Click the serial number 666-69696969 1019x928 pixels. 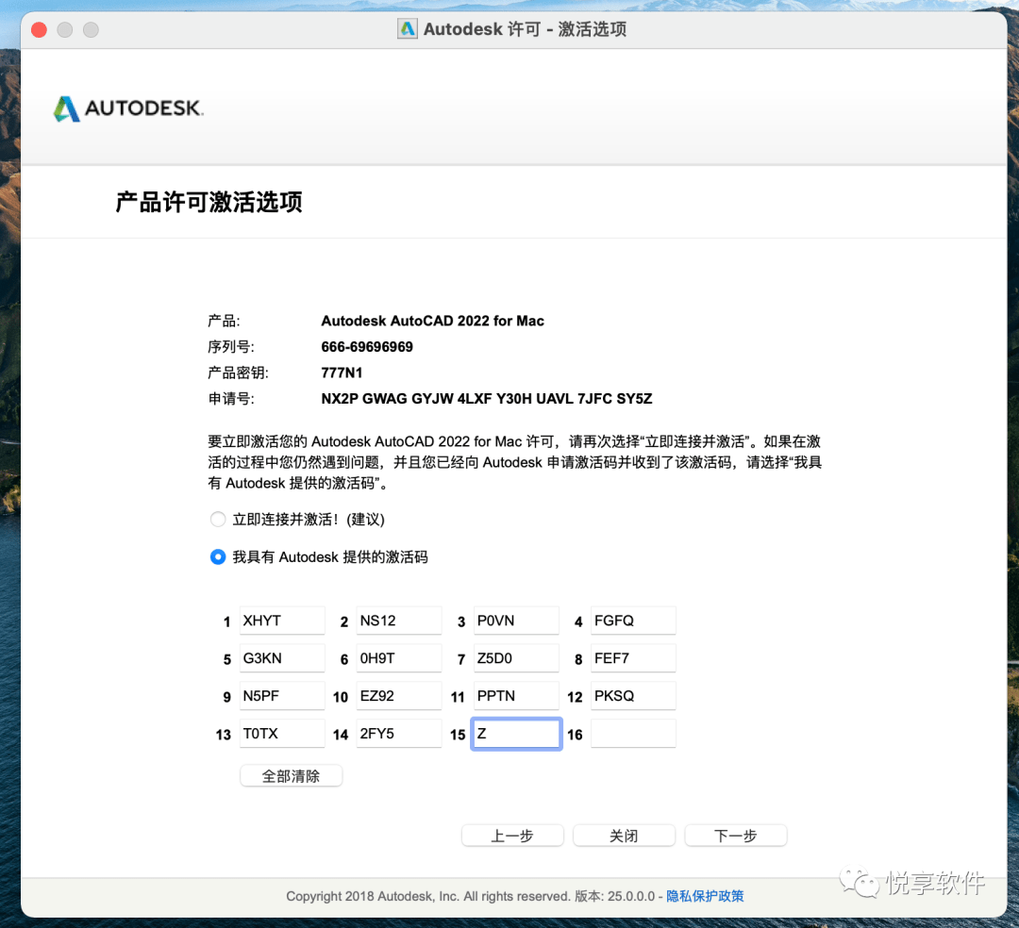367,347
